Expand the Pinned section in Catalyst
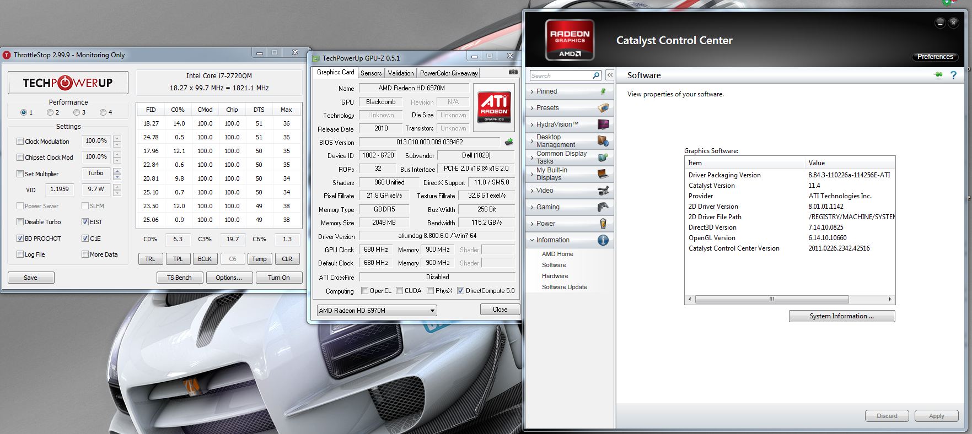 point(532,91)
